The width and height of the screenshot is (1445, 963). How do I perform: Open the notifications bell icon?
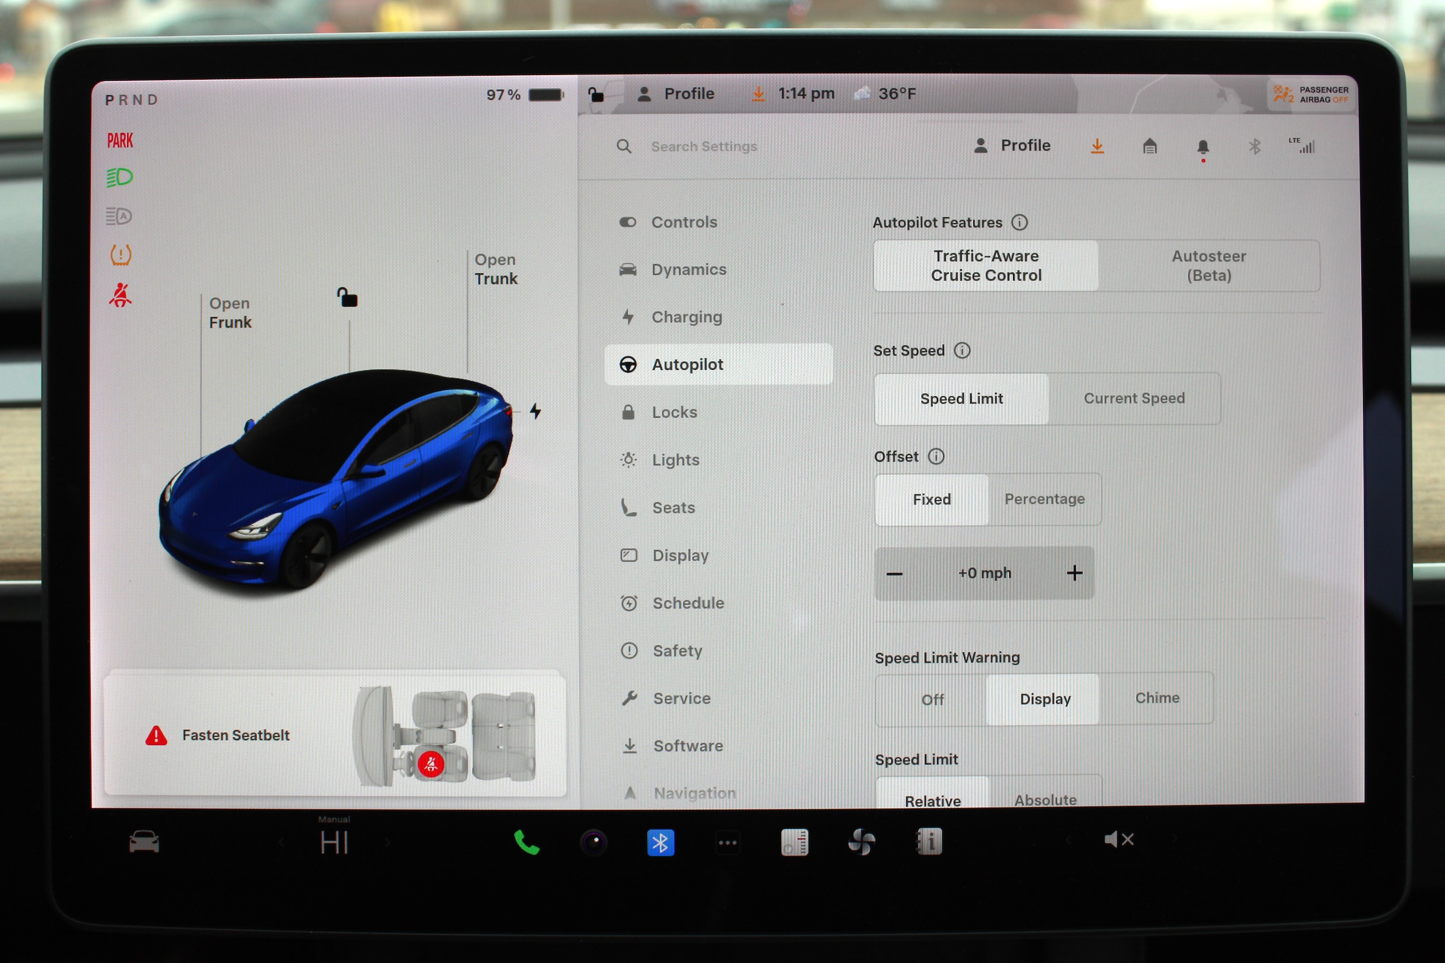tap(1202, 147)
